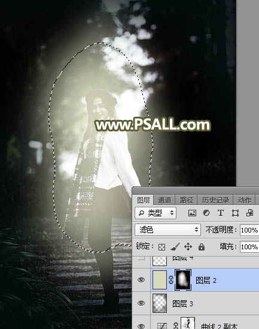
Task: Select the adjustment layer filter icon
Action: pyautogui.click(x=206, y=213)
